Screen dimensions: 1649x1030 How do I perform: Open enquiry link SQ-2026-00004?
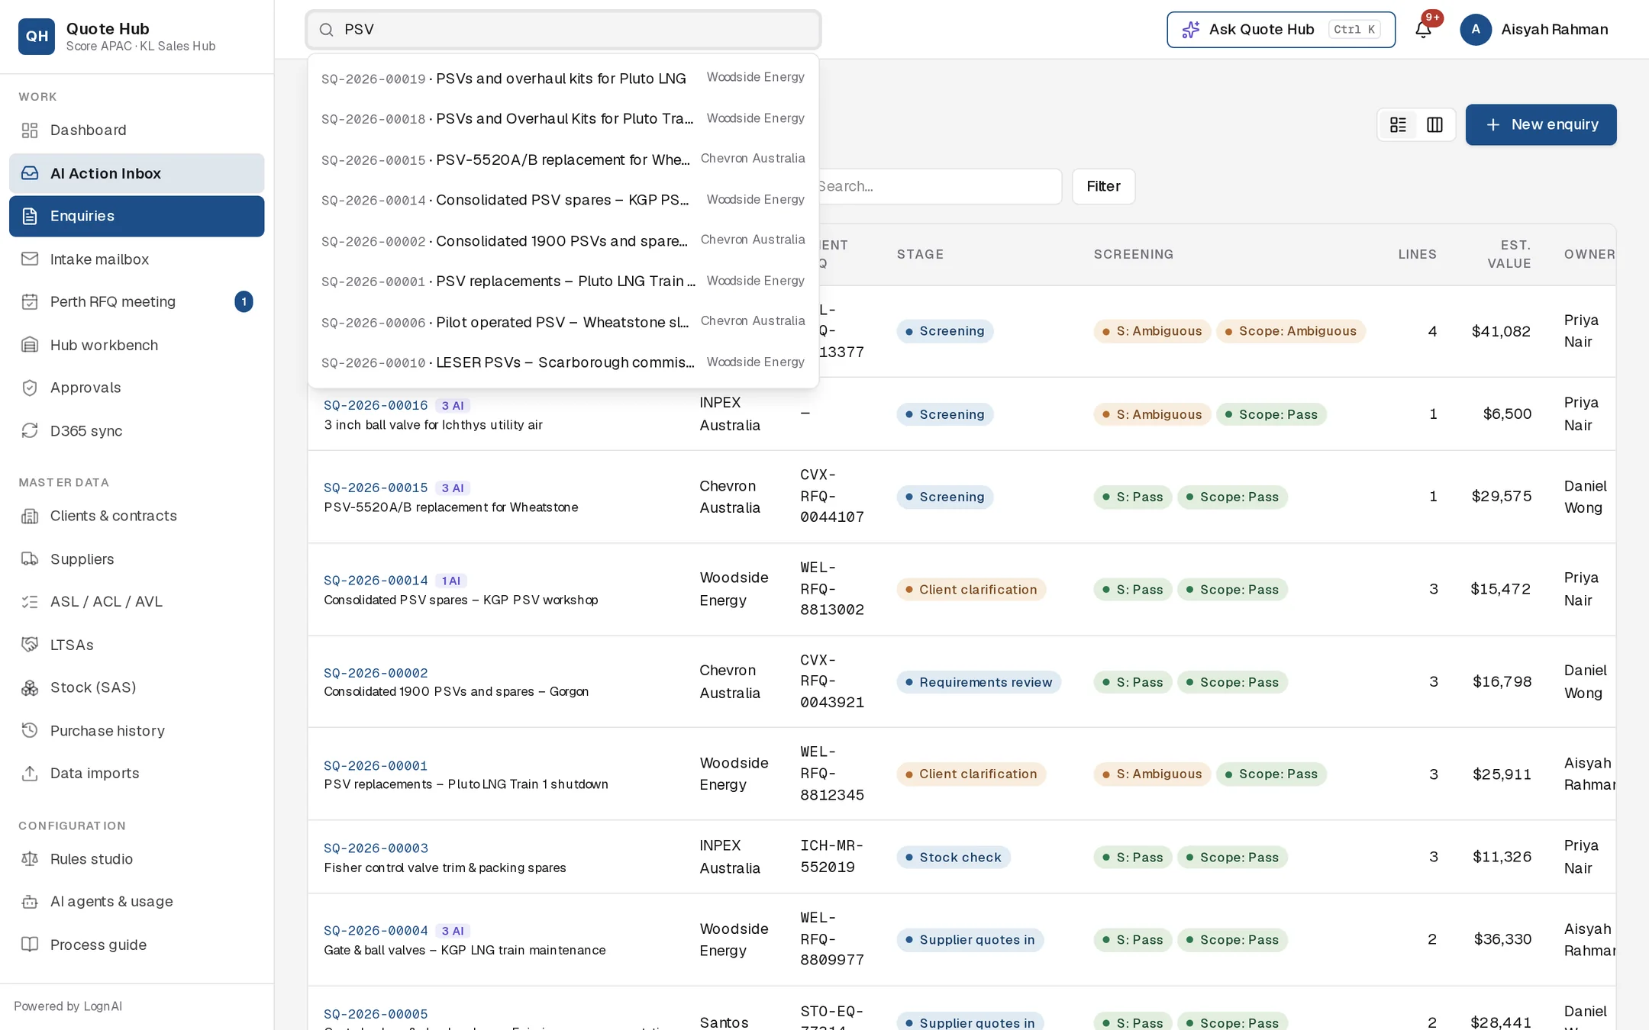tap(376, 931)
